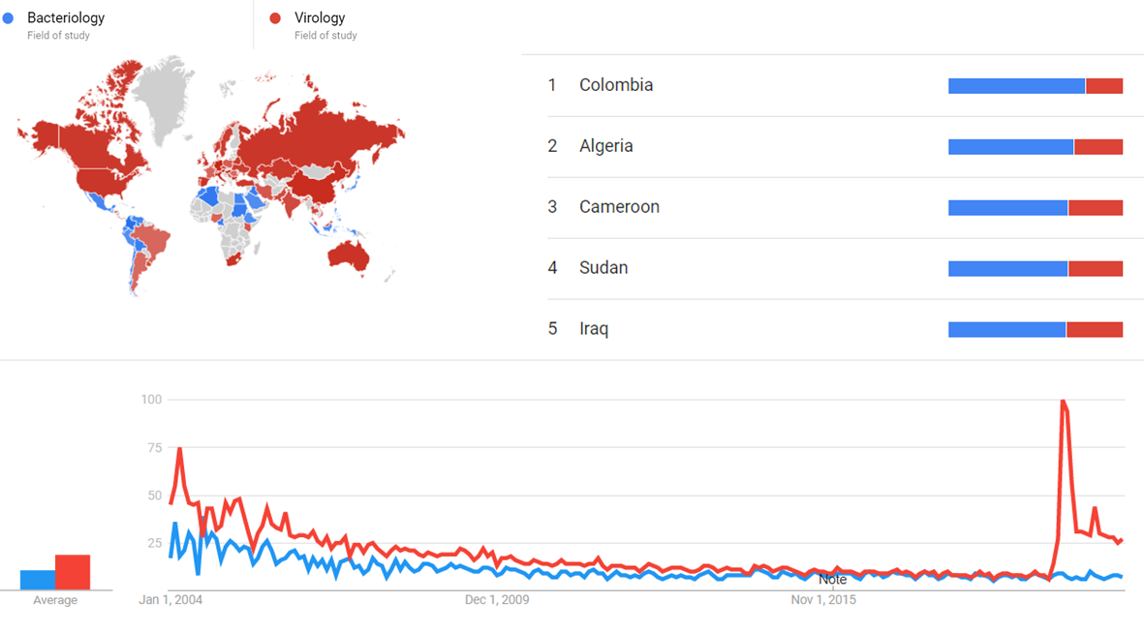Click the blue Bacteriology legend dot
This screenshot has height=633, width=1144.
pyautogui.click(x=9, y=18)
